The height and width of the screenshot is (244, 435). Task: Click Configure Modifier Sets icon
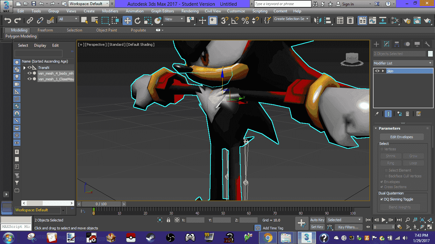pyautogui.click(x=418, y=114)
